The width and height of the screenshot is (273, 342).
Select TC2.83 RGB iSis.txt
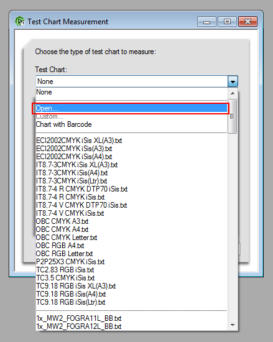[131, 270]
